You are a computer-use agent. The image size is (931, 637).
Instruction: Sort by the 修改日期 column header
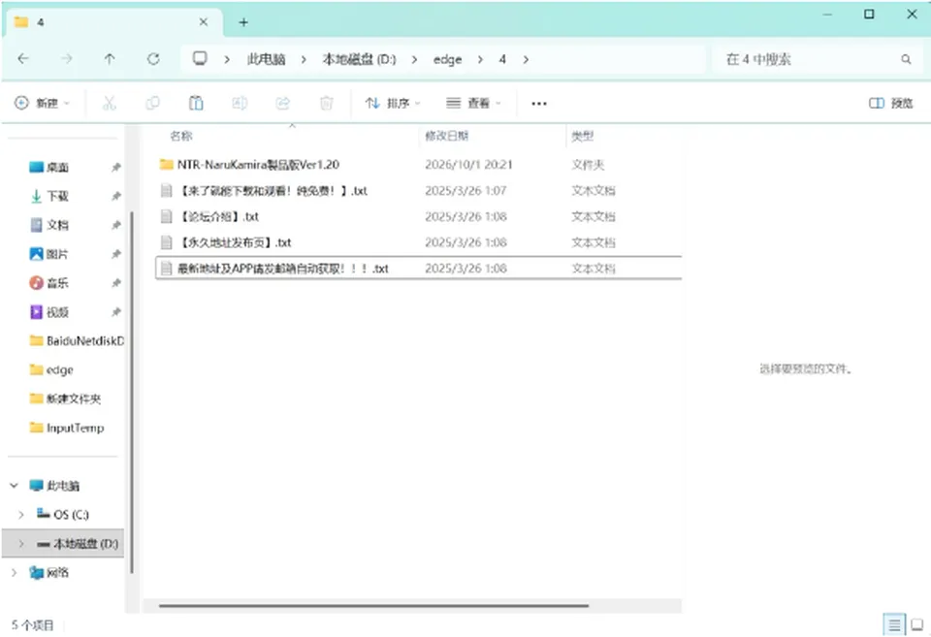(446, 136)
